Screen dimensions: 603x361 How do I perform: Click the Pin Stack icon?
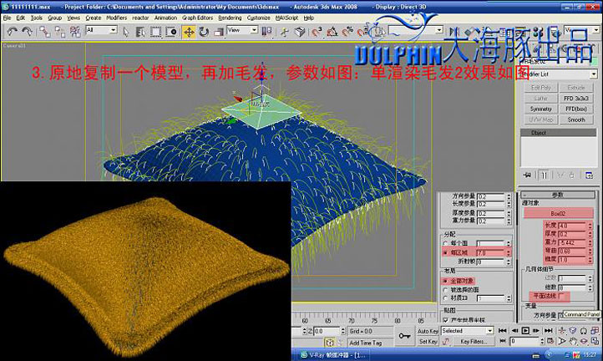[527, 175]
